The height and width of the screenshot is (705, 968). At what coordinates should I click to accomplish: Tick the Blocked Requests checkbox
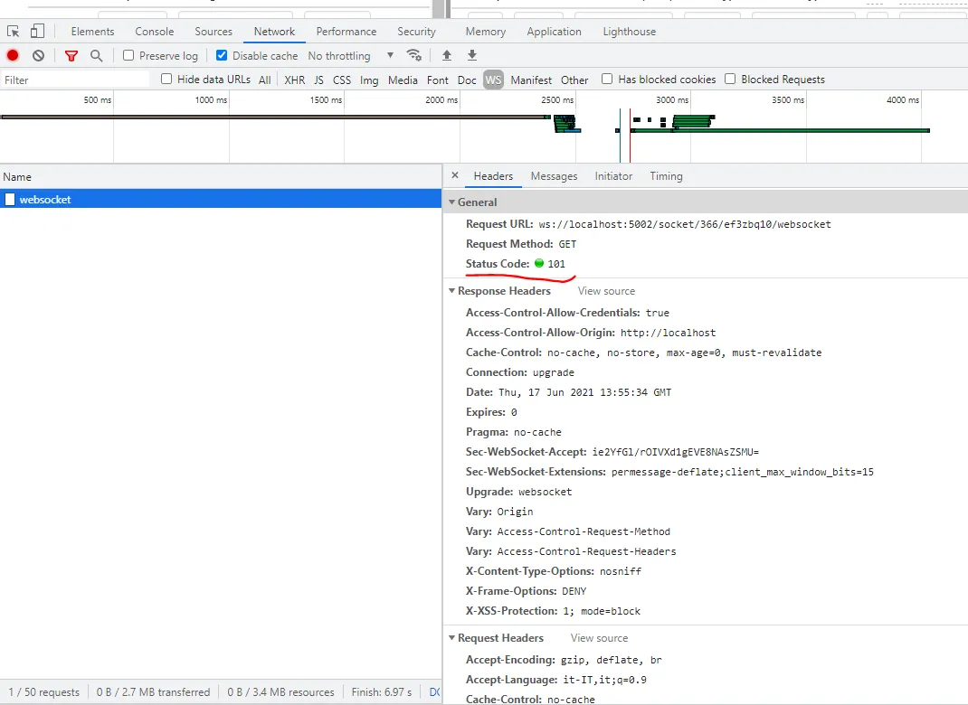[730, 79]
